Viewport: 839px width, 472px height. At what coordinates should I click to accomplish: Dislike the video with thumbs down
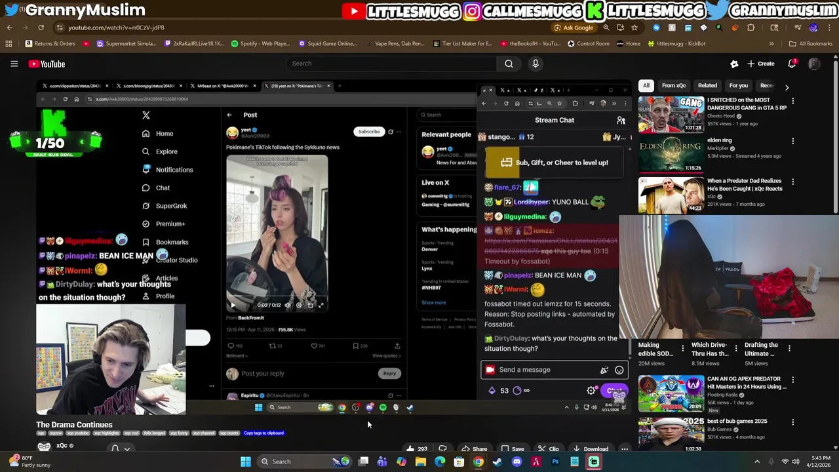tap(442, 449)
